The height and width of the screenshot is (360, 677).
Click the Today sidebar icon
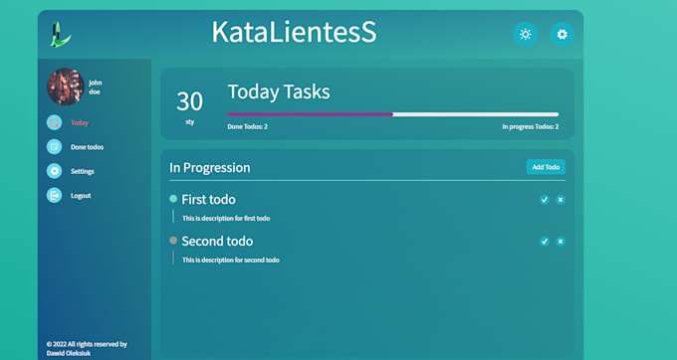pyautogui.click(x=54, y=122)
